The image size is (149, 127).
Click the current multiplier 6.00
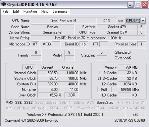pos(48,90)
